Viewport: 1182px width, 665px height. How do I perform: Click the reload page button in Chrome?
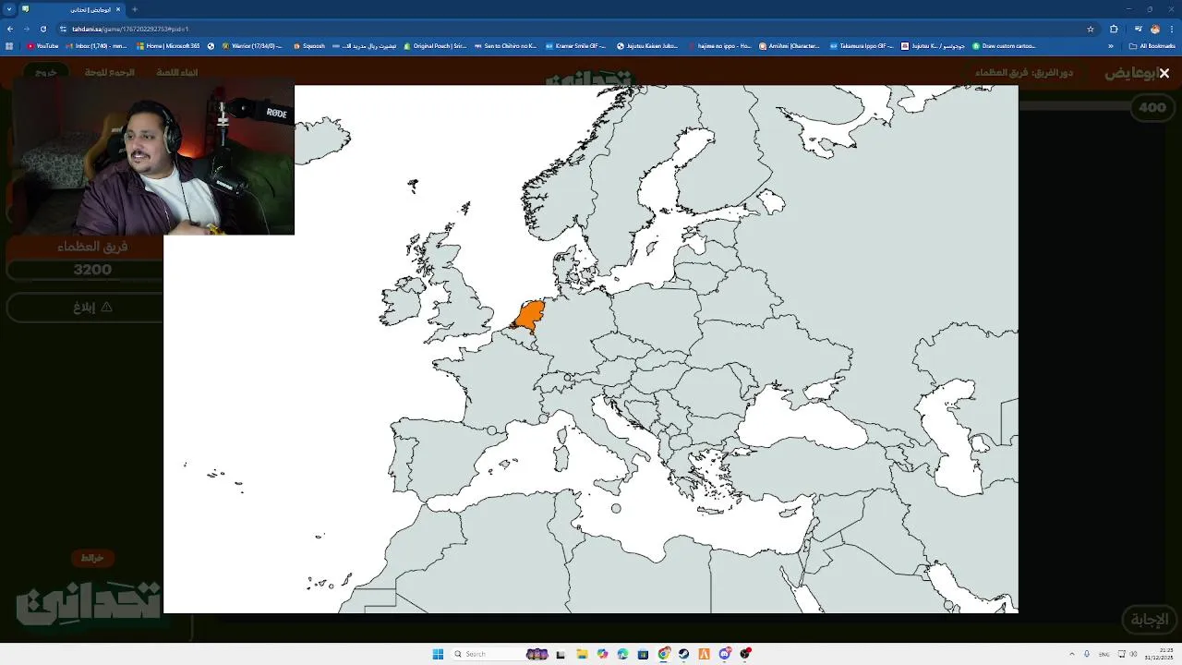click(x=42, y=29)
